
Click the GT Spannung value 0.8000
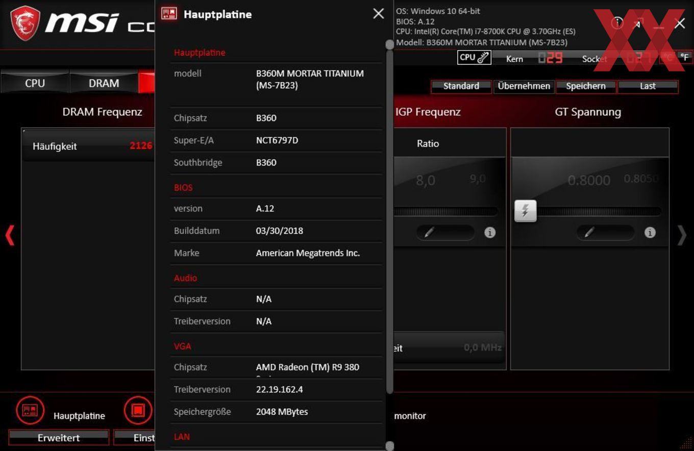coord(589,180)
